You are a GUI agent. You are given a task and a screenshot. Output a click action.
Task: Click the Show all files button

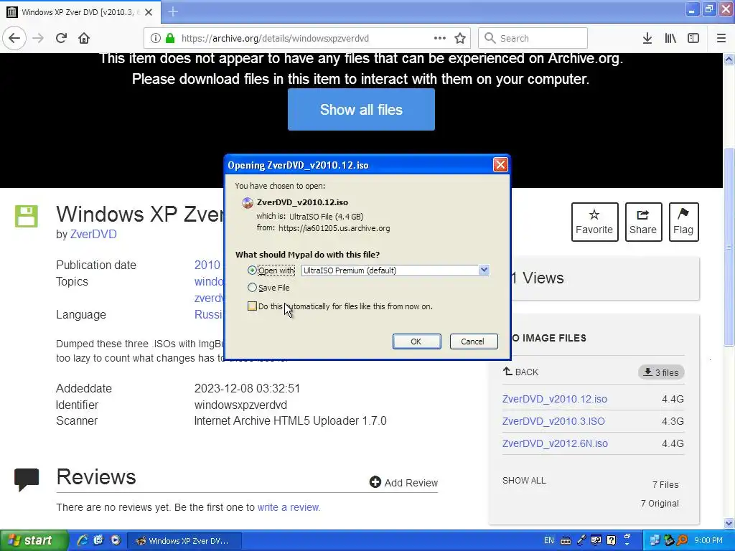[x=362, y=110]
